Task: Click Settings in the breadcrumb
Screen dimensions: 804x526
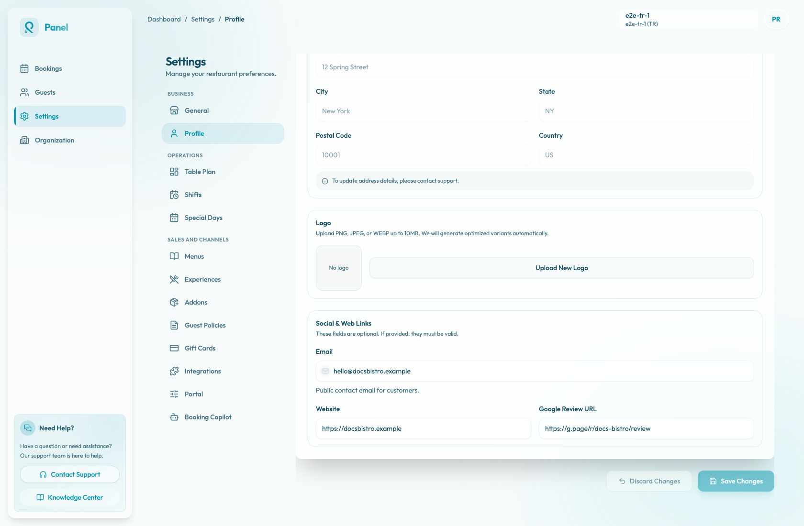Action: tap(203, 19)
